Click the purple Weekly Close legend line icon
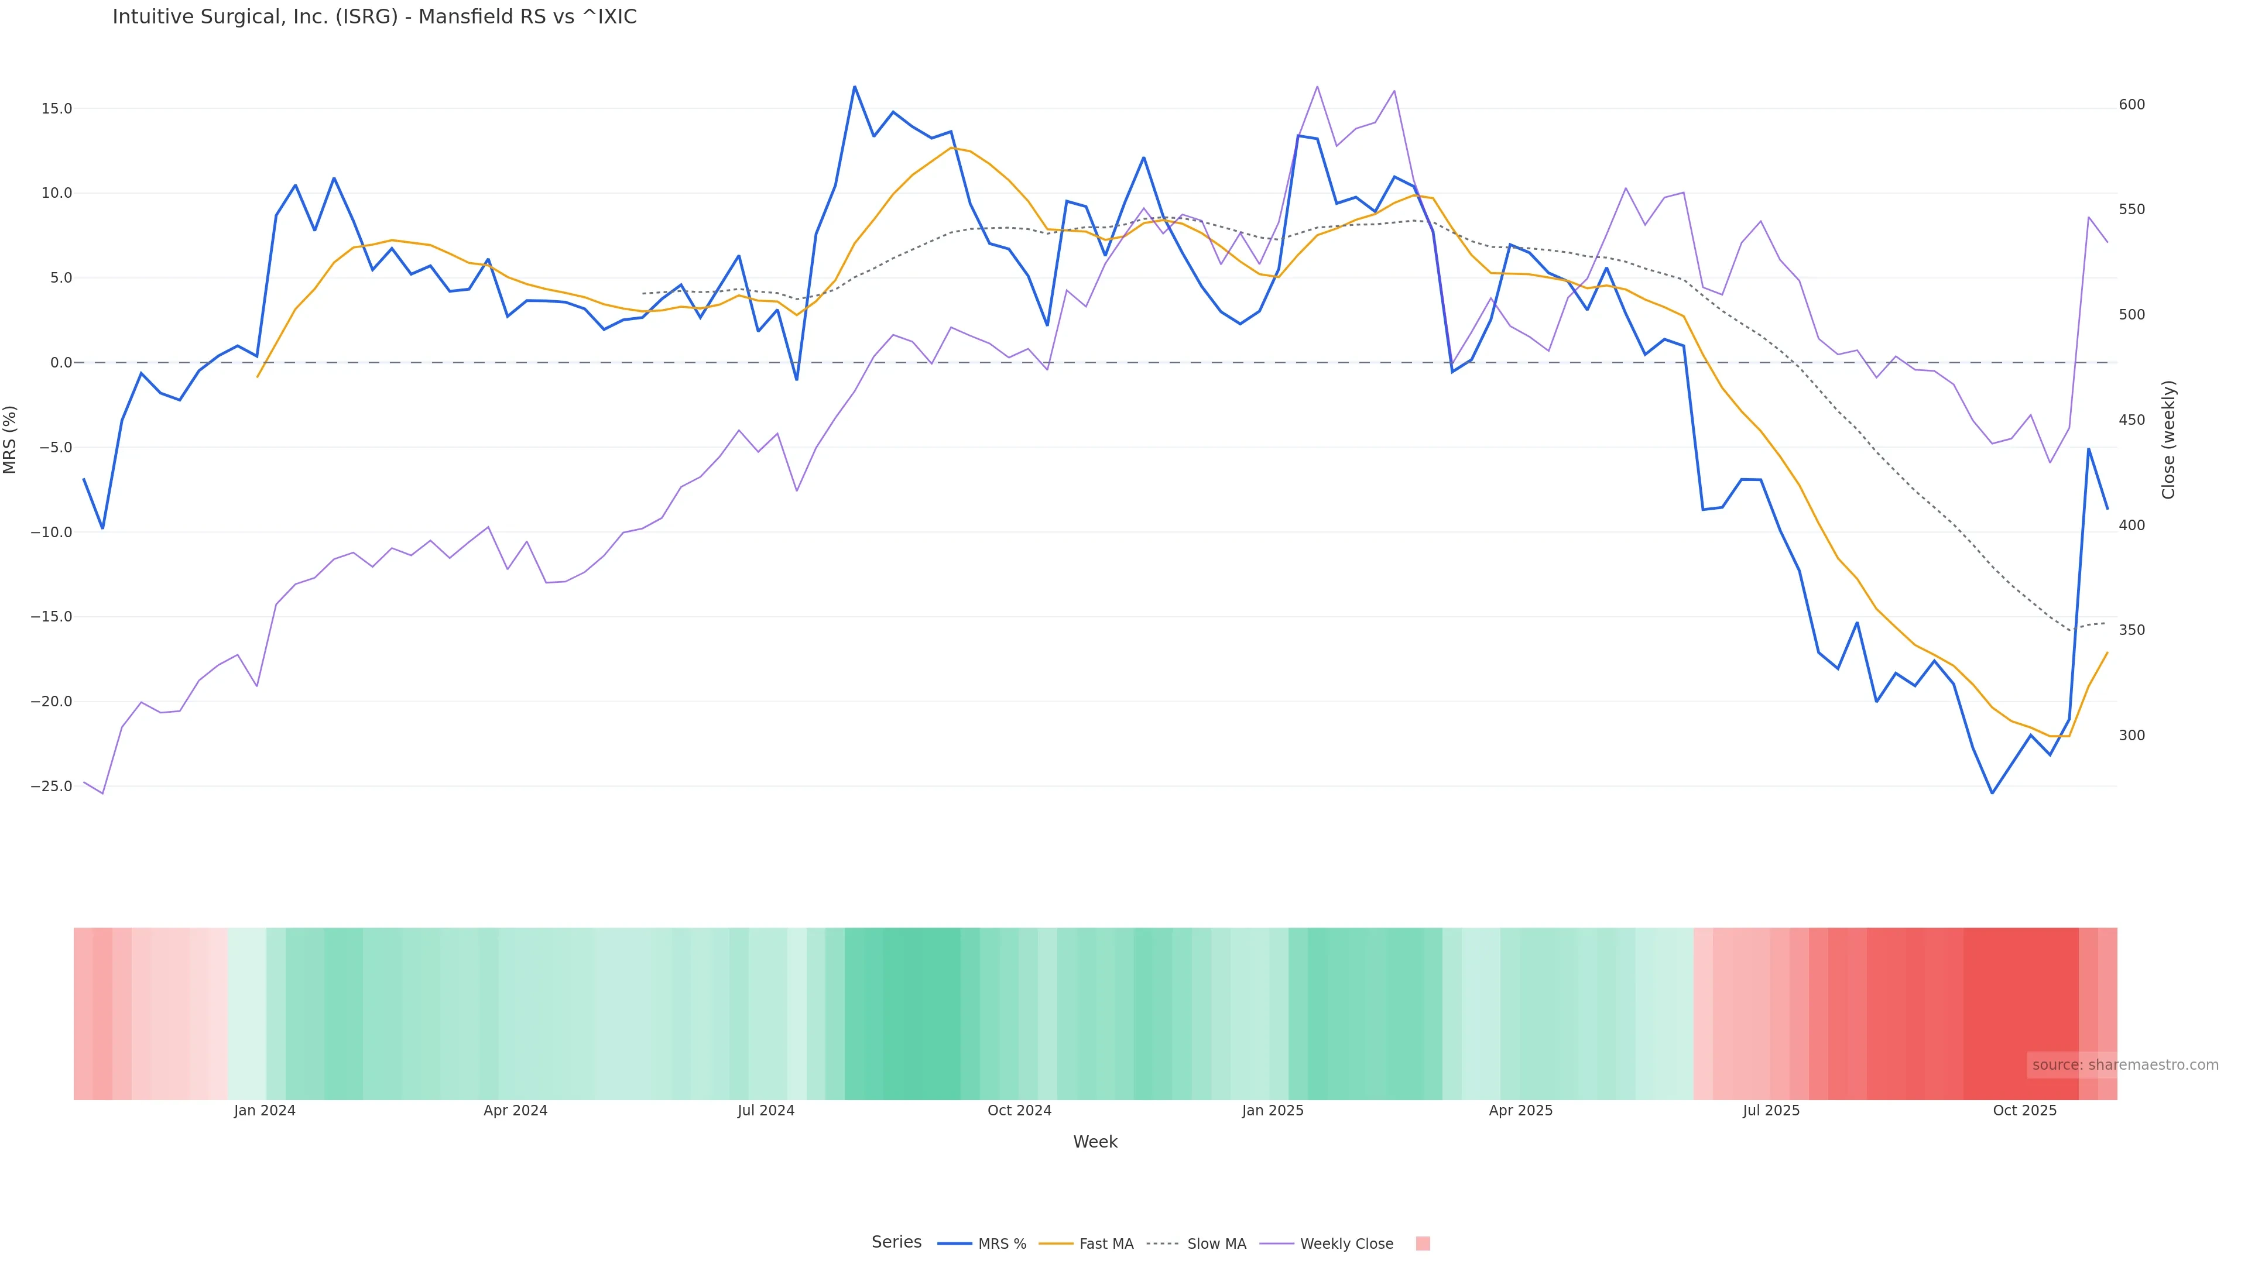The width and height of the screenshot is (2248, 1264). click(x=1277, y=1244)
